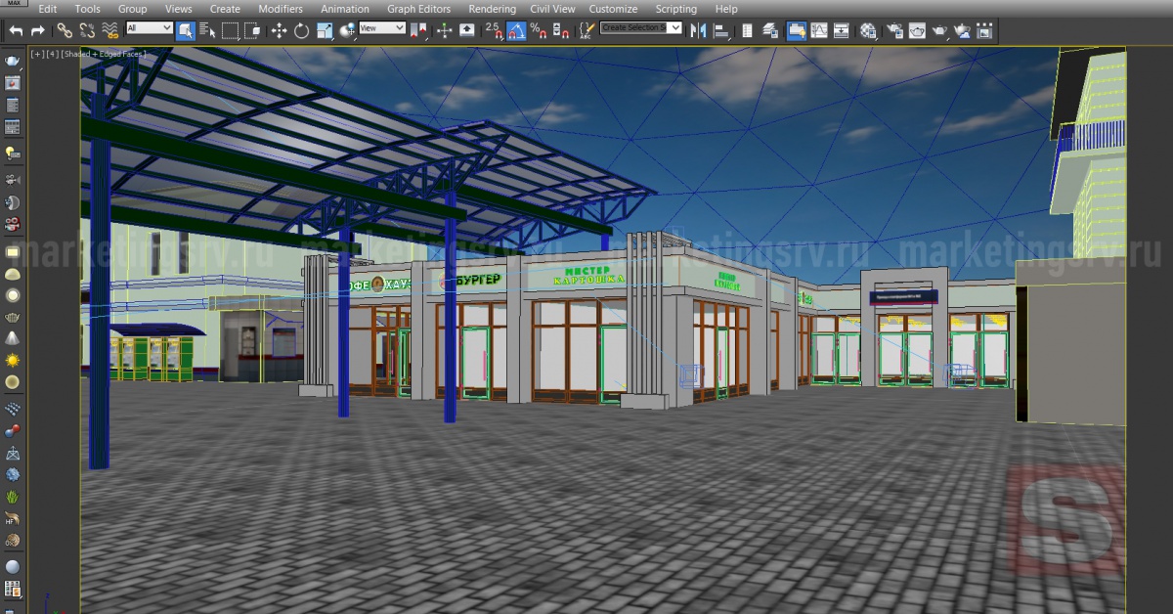Viewport: 1173px width, 614px height.
Task: Open the Civil View menu
Action: 552,9
